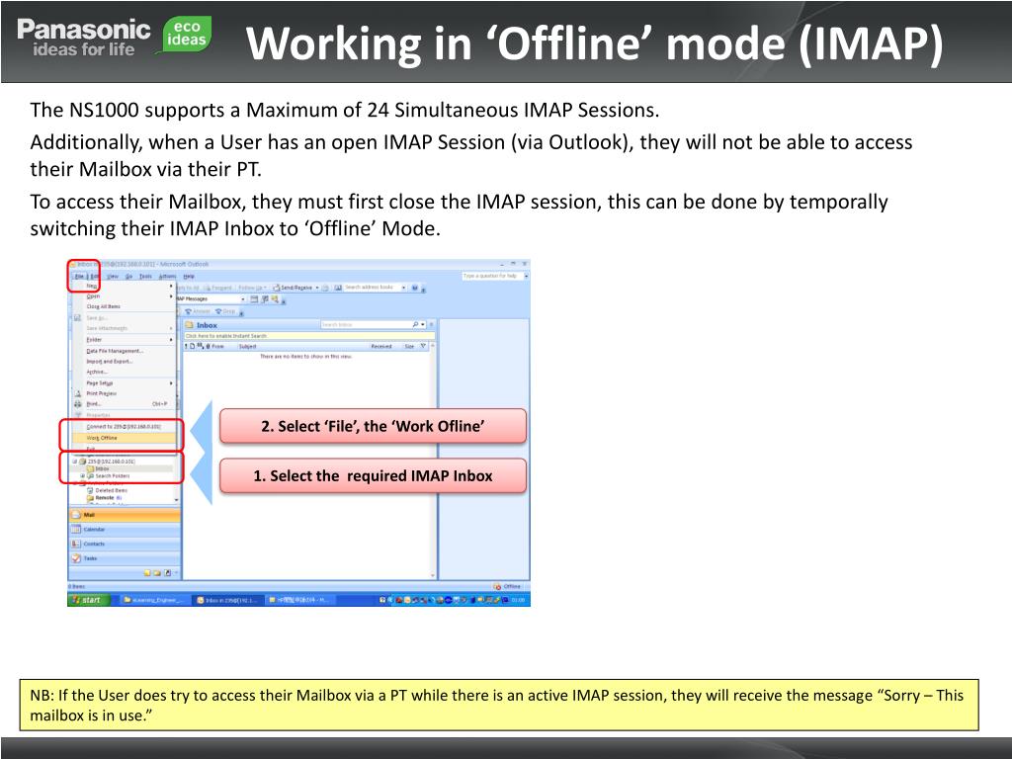Click the Drop button in the toolbar
Image resolution: width=1012 pixels, height=759 pixels.
coord(225,311)
